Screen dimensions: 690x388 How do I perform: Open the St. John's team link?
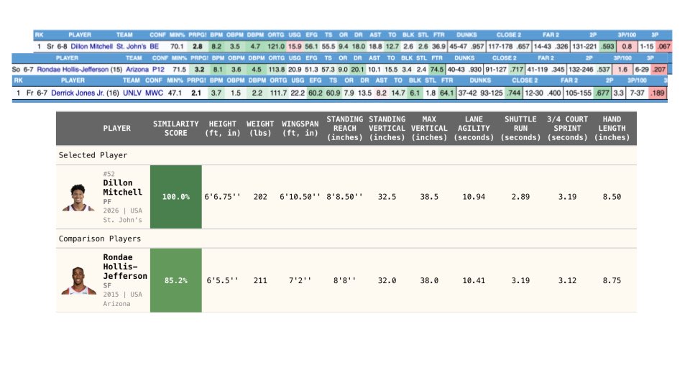[131, 46]
